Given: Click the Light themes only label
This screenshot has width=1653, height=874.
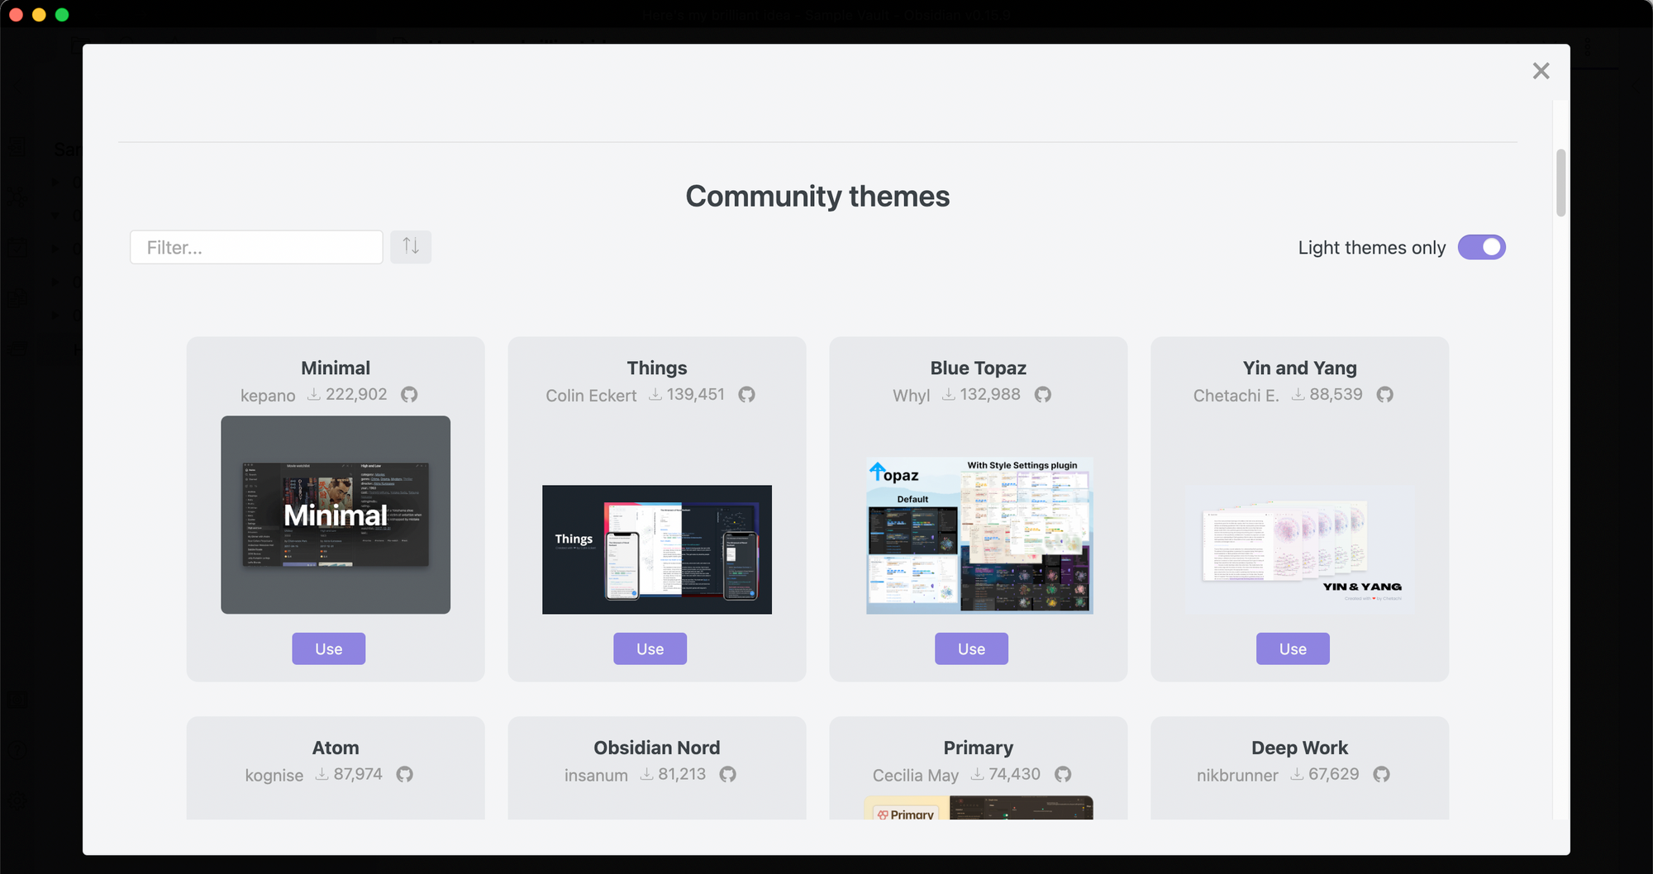Looking at the screenshot, I should point(1371,248).
